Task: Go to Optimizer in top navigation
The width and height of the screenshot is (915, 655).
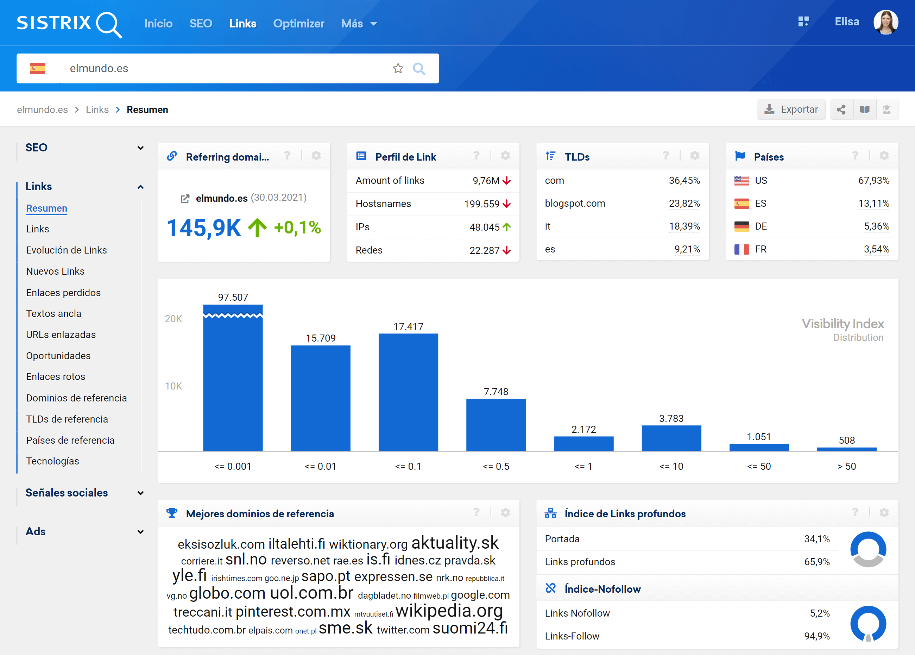Action: 298,24
